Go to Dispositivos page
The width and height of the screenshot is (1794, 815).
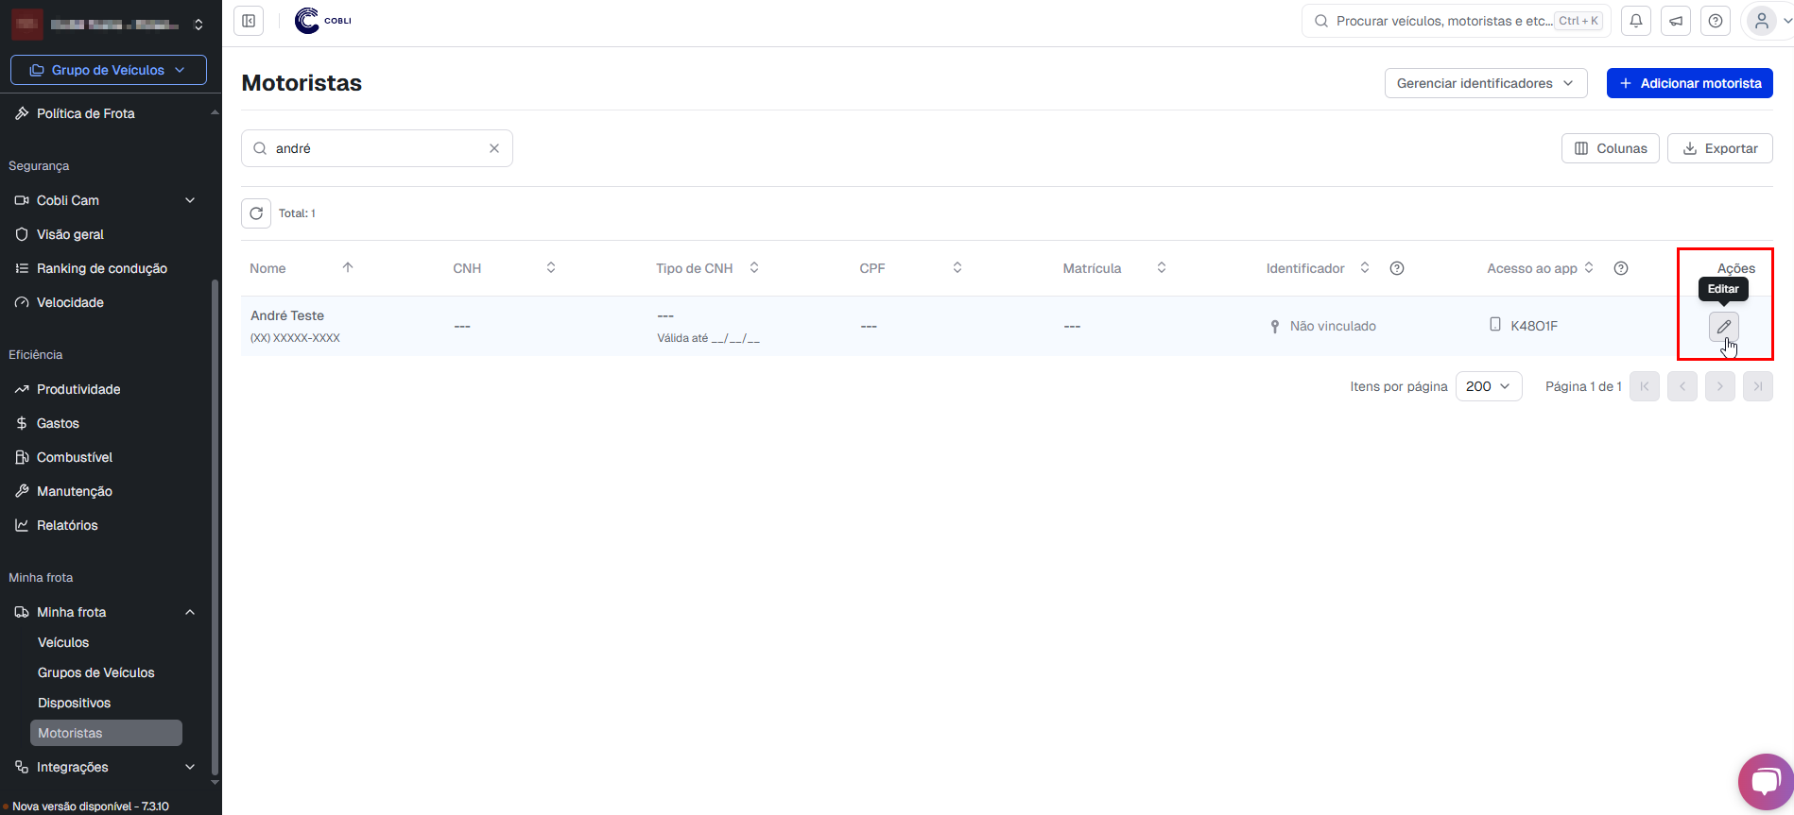pos(74,703)
